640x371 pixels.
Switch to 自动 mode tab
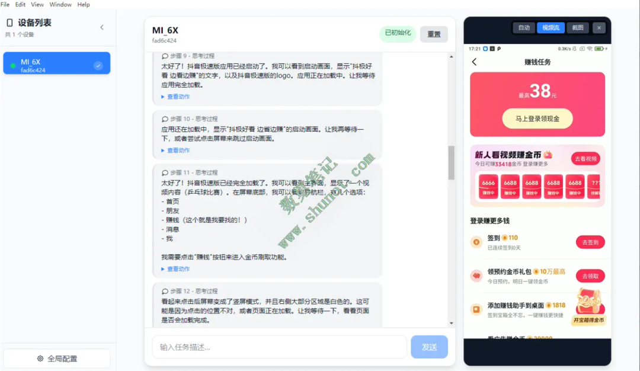click(524, 28)
